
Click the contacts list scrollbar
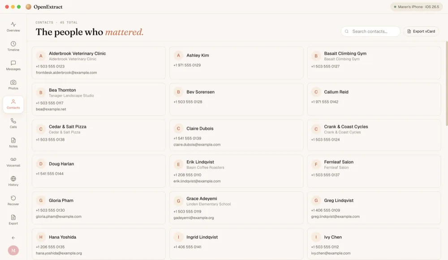(x=447, y=83)
